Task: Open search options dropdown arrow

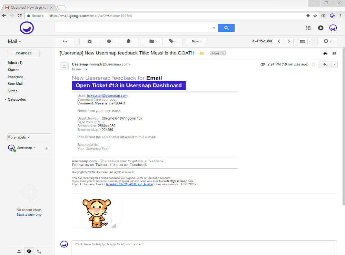Action: tap(214, 28)
